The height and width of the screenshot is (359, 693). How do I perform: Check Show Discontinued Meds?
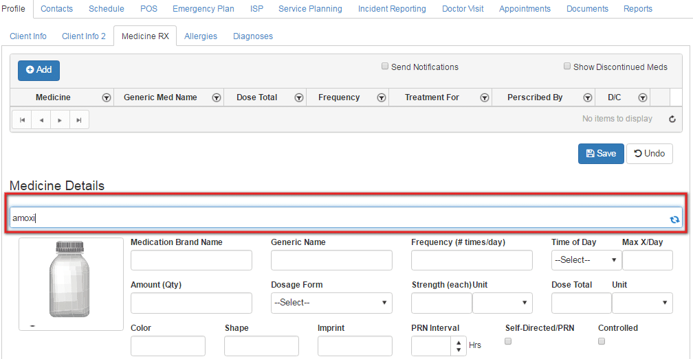tap(567, 66)
